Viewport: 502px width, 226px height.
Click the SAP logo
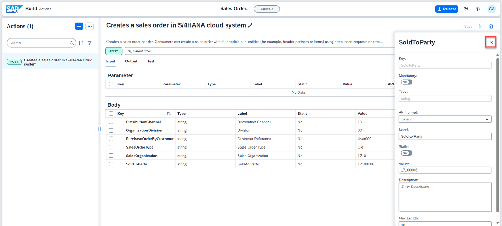15,9
